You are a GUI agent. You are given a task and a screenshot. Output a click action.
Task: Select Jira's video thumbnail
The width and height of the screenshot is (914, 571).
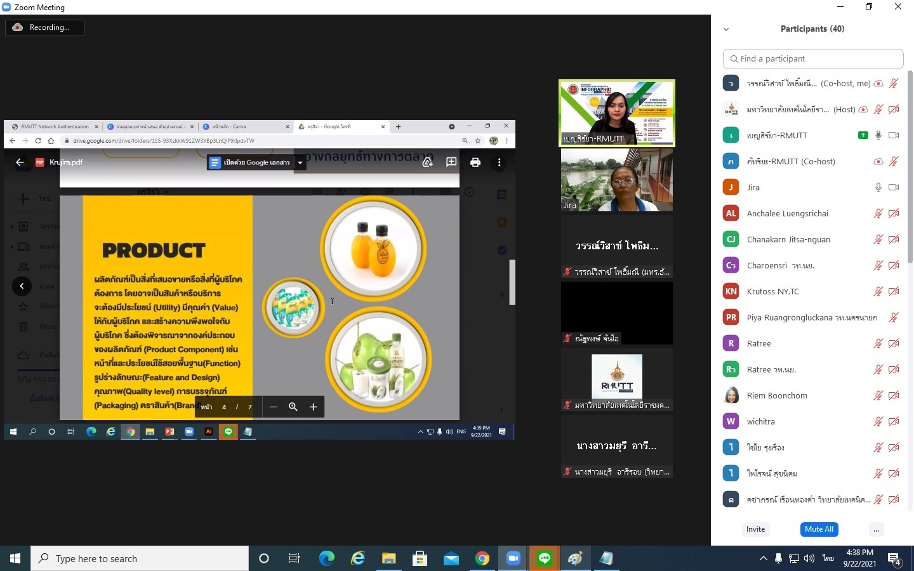tap(616, 180)
